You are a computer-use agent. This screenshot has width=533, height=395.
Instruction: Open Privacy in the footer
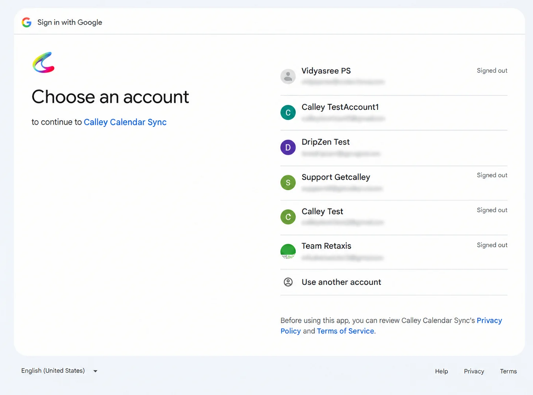[474, 371]
